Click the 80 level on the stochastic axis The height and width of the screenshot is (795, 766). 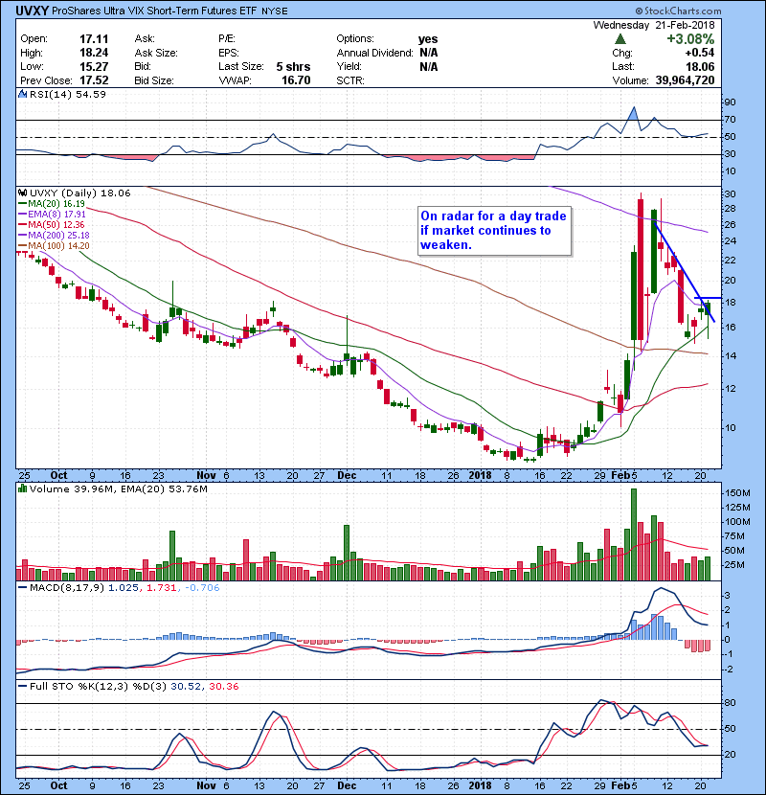coord(730,703)
